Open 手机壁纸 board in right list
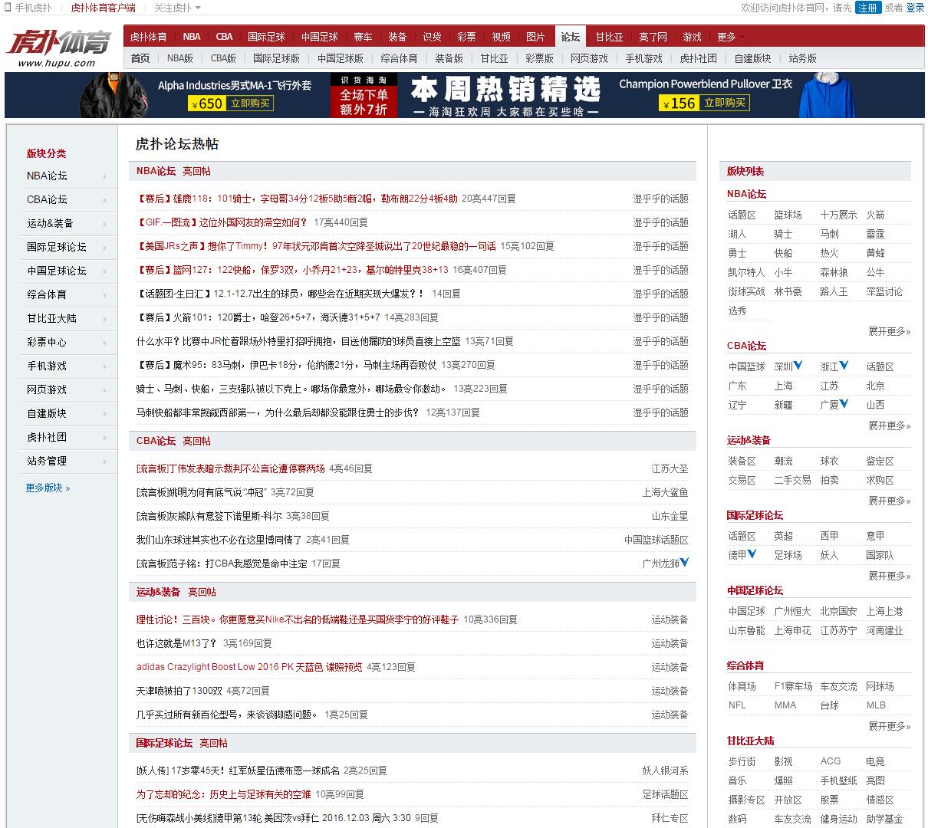The height and width of the screenshot is (828, 928). pos(838,780)
